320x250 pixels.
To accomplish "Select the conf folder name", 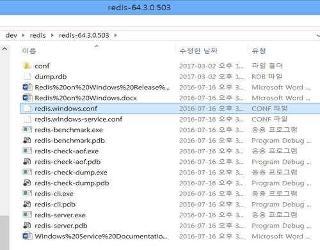I will pyautogui.click(x=42, y=66).
